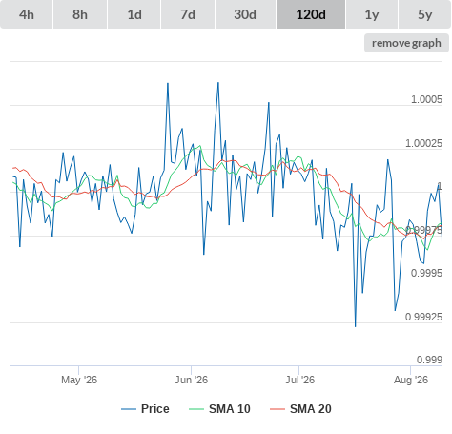Viewport: 452px width, 434px height.
Task: Click the red SMA 20 legend swatch
Action: coord(277,409)
